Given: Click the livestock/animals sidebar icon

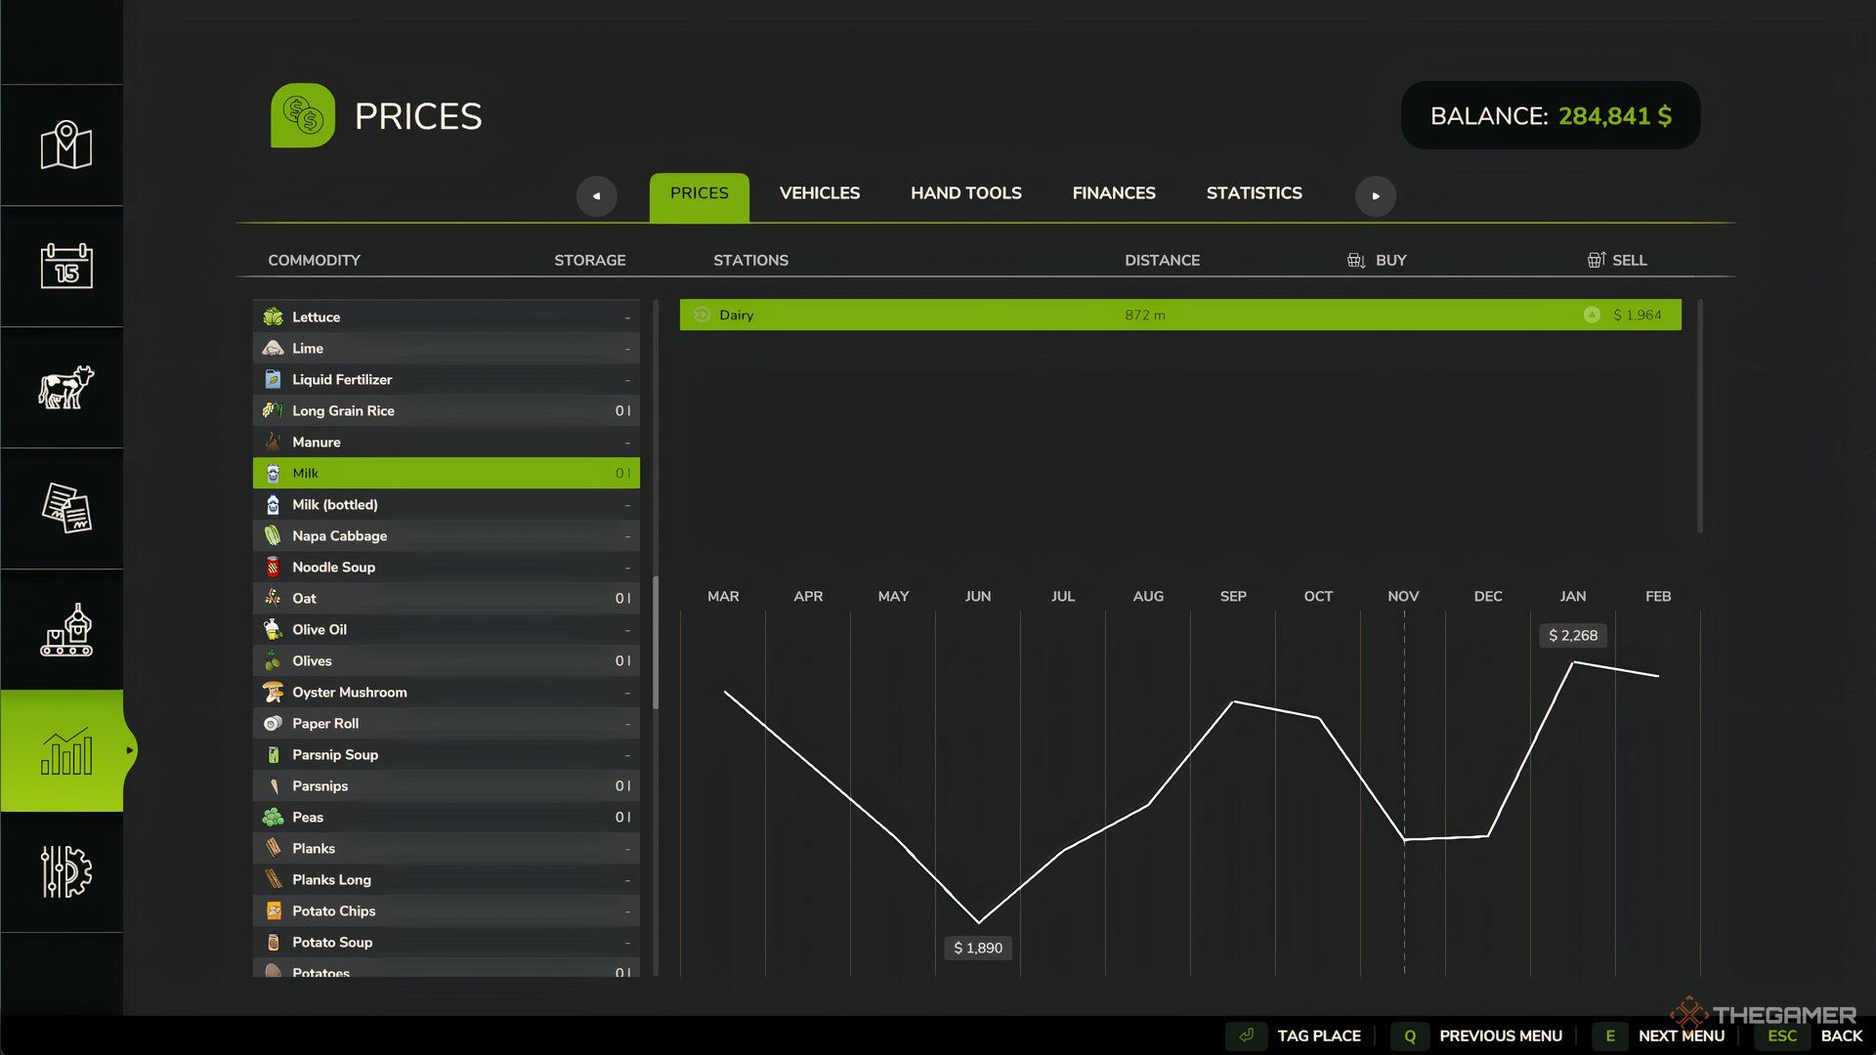Looking at the screenshot, I should click(64, 387).
